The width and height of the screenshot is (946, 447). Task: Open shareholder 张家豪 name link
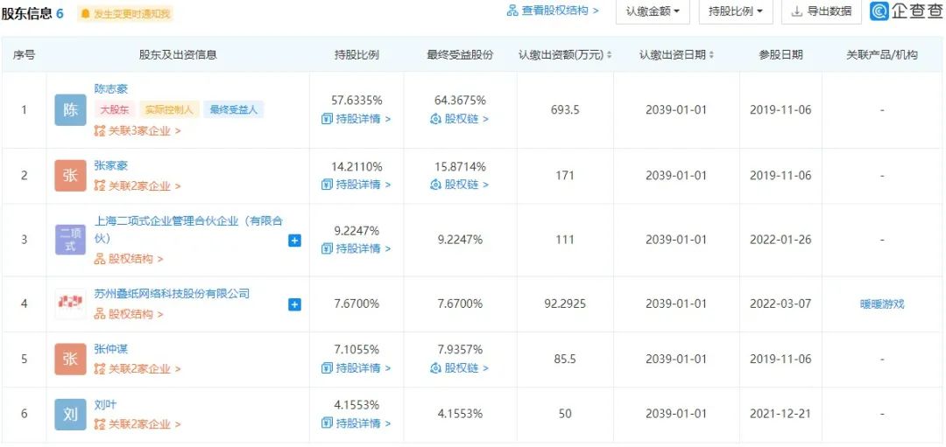(x=111, y=165)
